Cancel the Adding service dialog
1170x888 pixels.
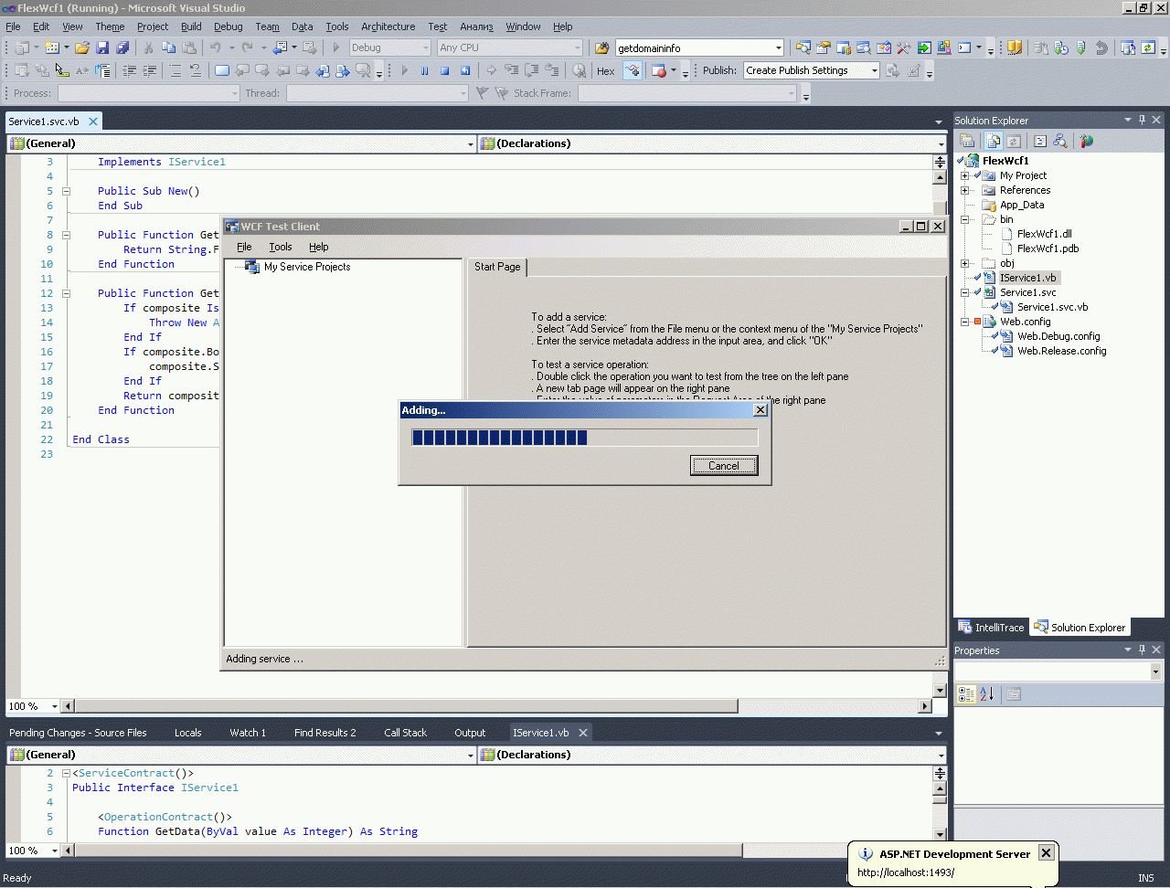click(724, 466)
